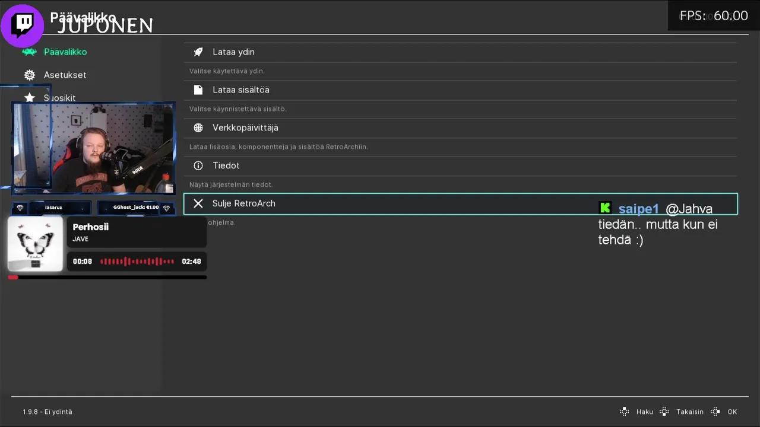Click the Lataa lisäosia RetroArchiin description
The height and width of the screenshot is (427, 760).
278,147
